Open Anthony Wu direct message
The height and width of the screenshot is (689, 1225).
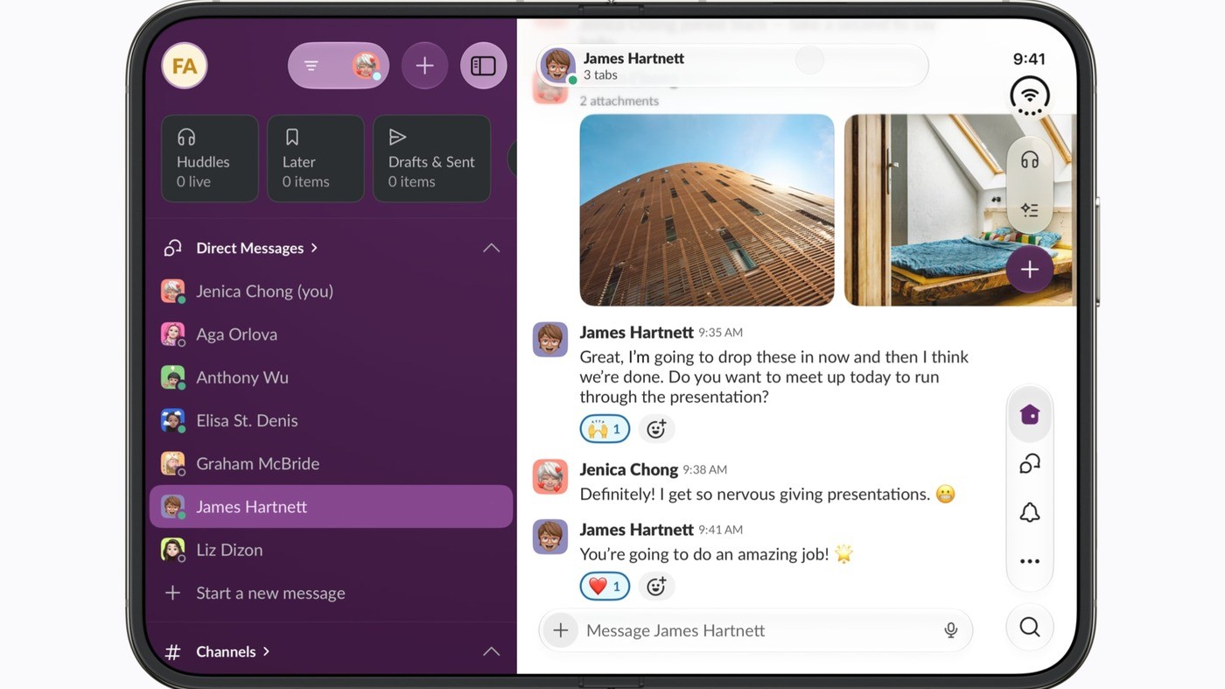click(331, 377)
